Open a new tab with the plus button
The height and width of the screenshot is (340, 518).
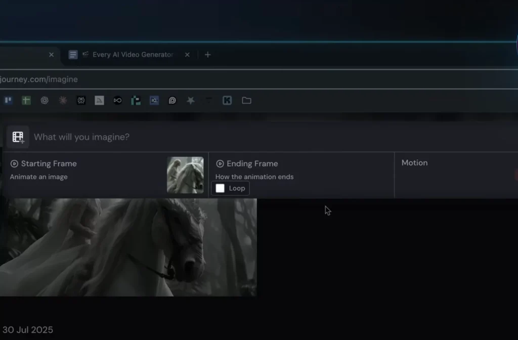[207, 55]
